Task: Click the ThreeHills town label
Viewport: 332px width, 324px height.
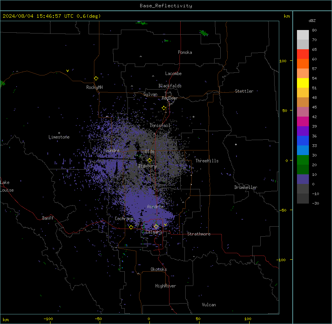Action: point(207,161)
